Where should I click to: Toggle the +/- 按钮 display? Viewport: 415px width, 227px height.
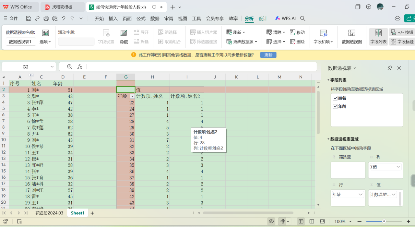(x=402, y=32)
